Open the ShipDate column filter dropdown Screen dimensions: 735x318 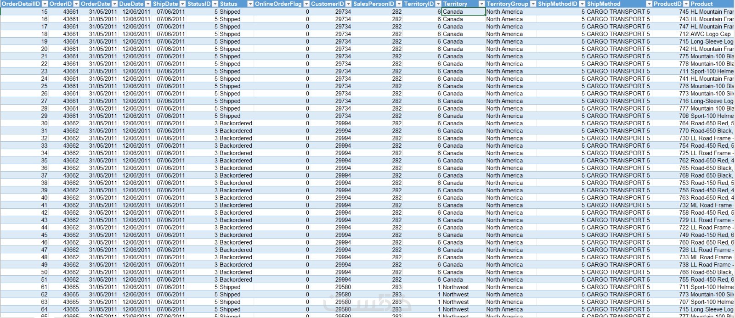pos(182,4)
